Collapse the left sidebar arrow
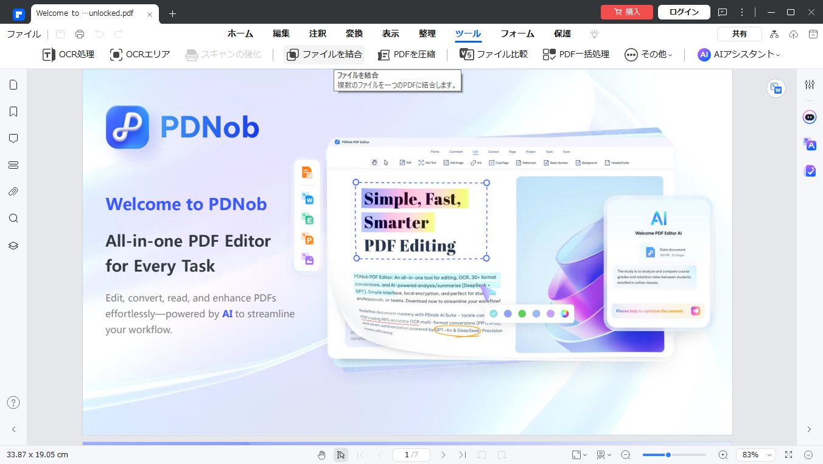 click(13, 429)
